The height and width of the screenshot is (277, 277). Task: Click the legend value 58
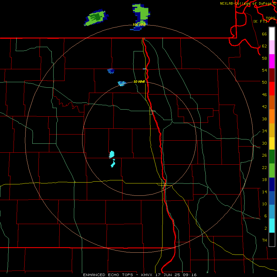(x=264, y=58)
